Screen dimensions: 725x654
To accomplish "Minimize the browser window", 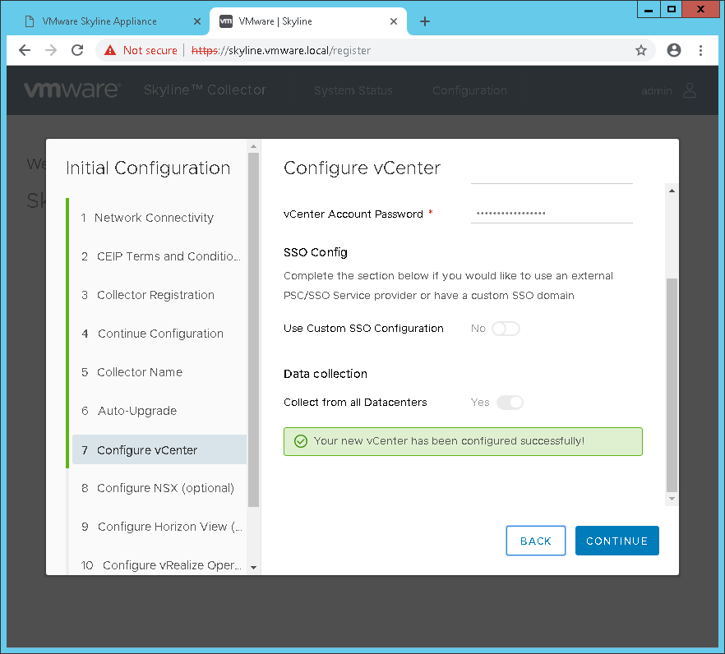I will pyautogui.click(x=649, y=9).
